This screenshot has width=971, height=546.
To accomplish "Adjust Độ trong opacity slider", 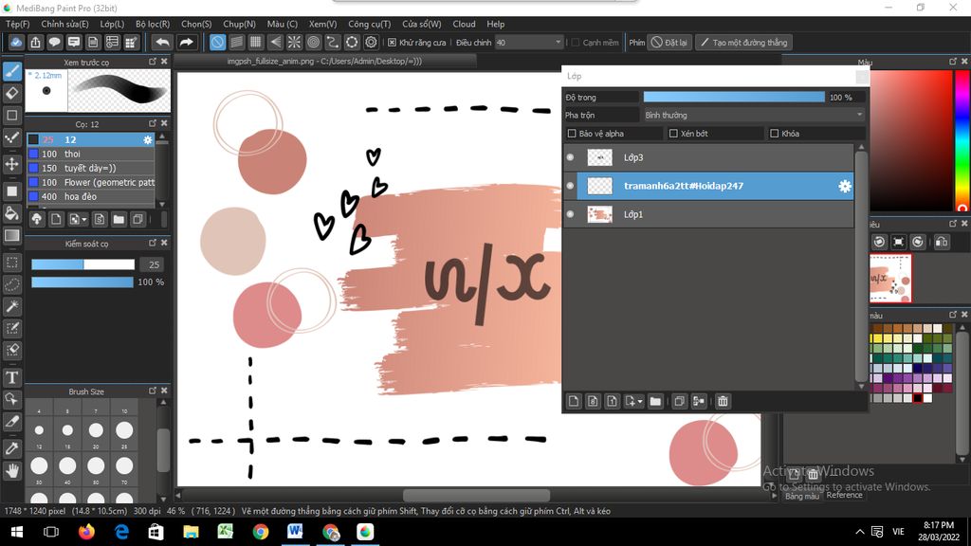I will click(734, 98).
